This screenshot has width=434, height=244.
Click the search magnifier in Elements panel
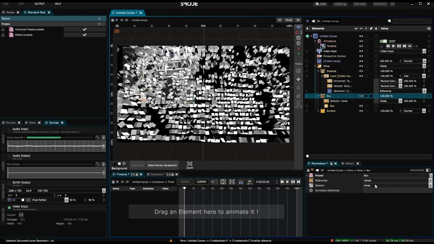390,21
